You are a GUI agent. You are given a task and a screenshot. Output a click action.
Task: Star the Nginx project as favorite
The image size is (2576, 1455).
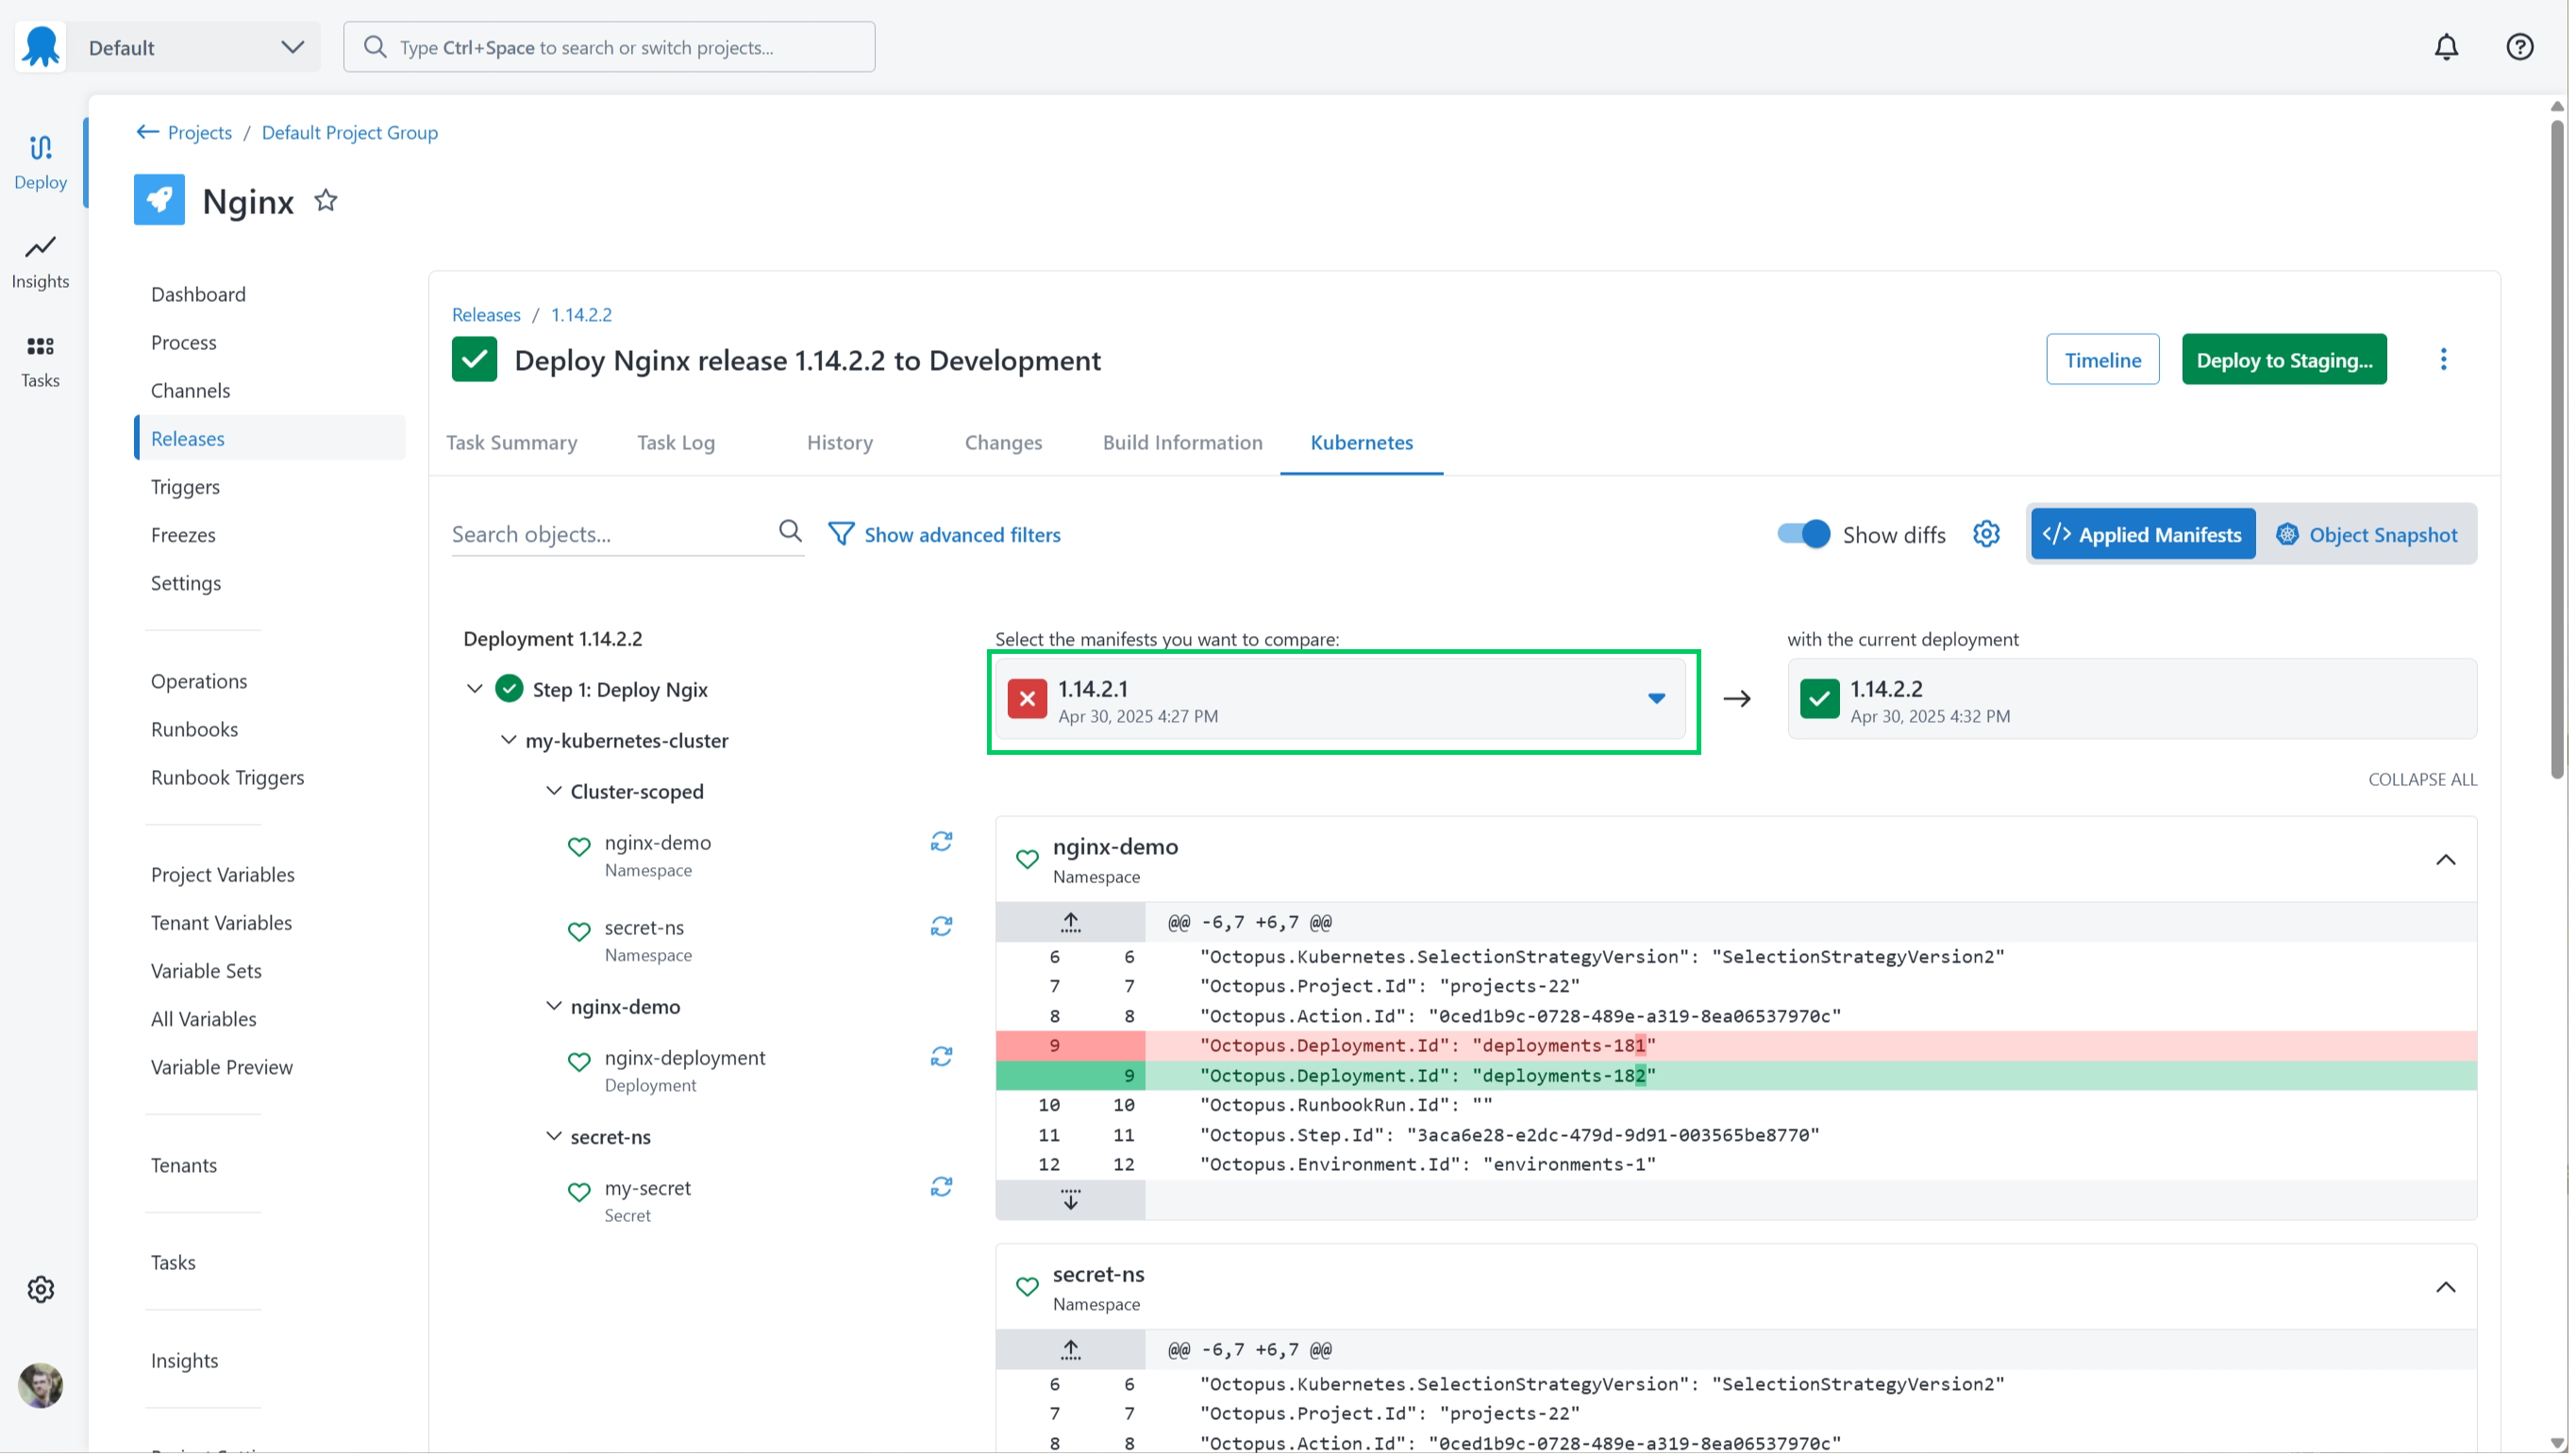coord(326,201)
